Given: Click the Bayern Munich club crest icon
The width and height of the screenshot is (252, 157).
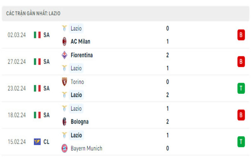Looking at the screenshot, I should [x=65, y=148].
